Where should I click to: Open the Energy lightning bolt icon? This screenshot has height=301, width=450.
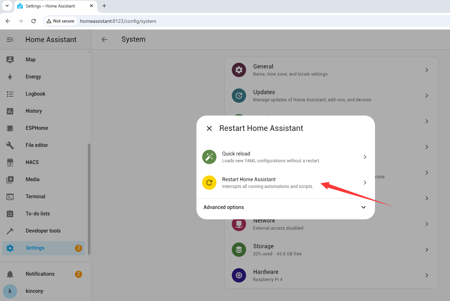click(10, 77)
